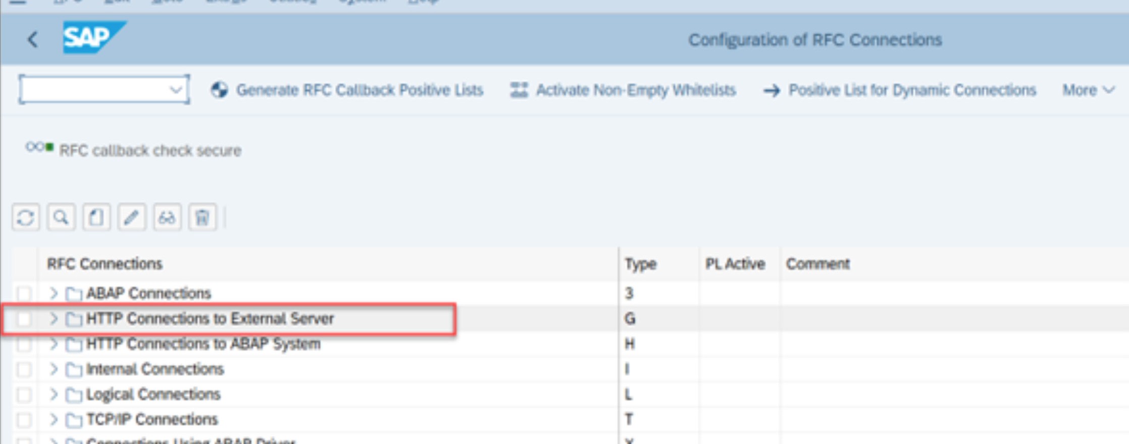Select the Internal Connections label
The height and width of the screenshot is (444, 1129).
pyautogui.click(x=155, y=369)
